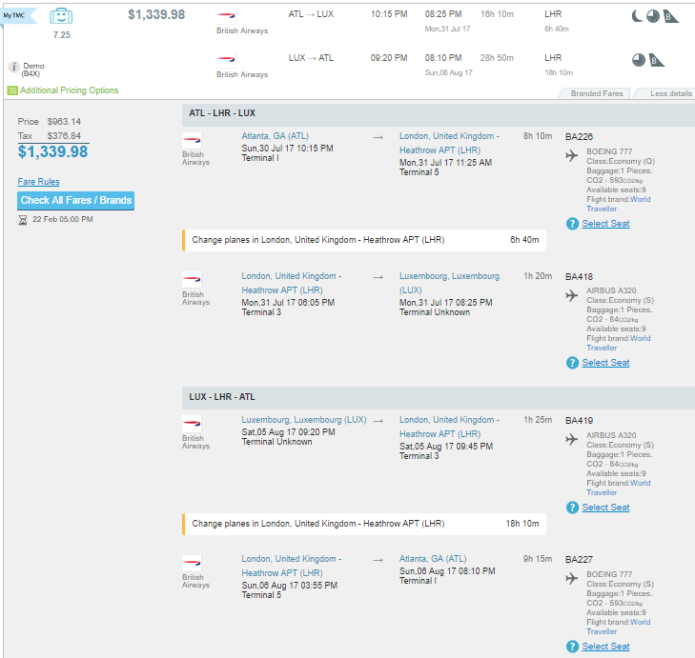Screen dimensions: 695x658
Task: Click the airplane icon under BA227
Action: coord(571,578)
